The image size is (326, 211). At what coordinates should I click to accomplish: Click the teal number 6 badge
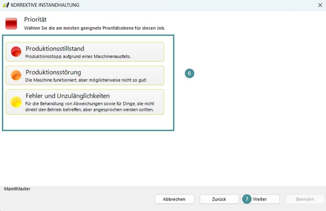(x=190, y=73)
